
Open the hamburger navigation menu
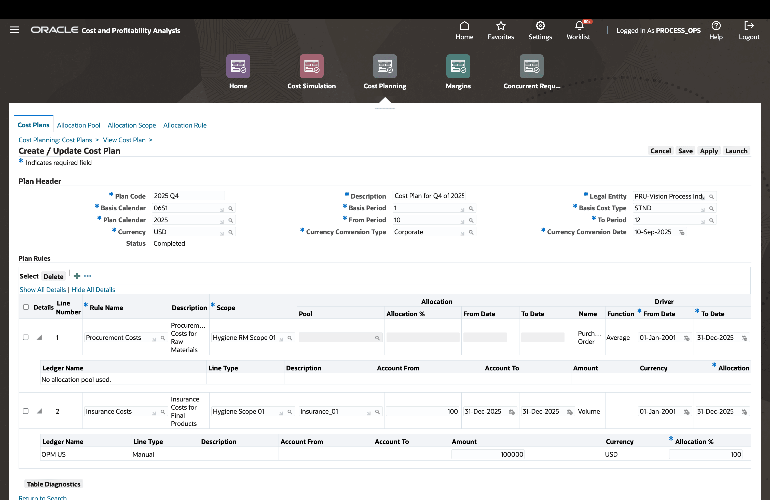15,30
